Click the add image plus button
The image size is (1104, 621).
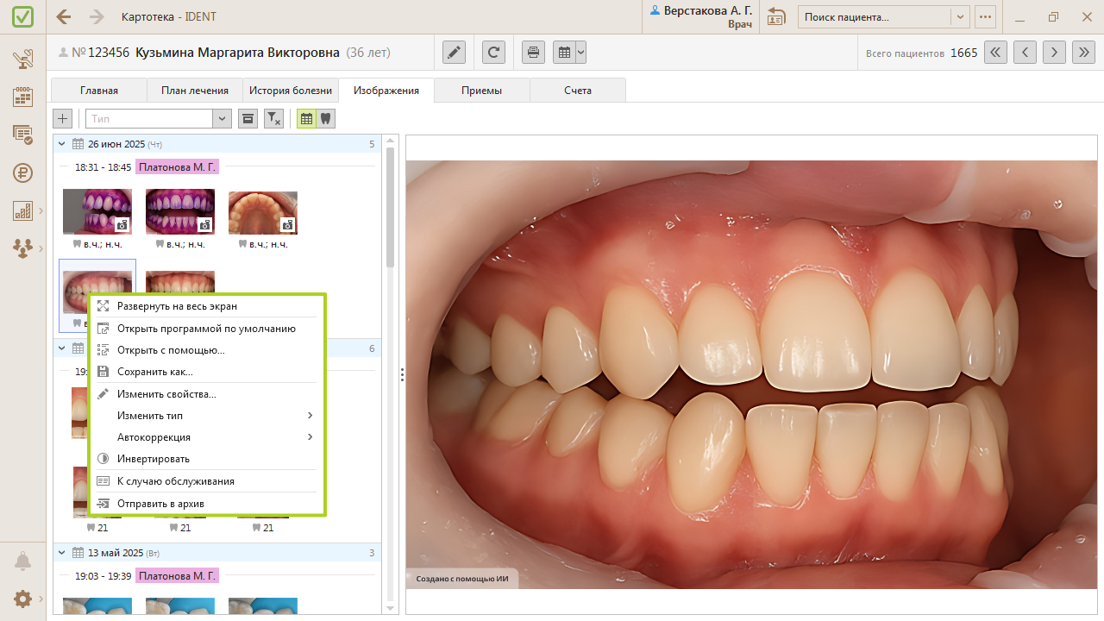pos(63,119)
